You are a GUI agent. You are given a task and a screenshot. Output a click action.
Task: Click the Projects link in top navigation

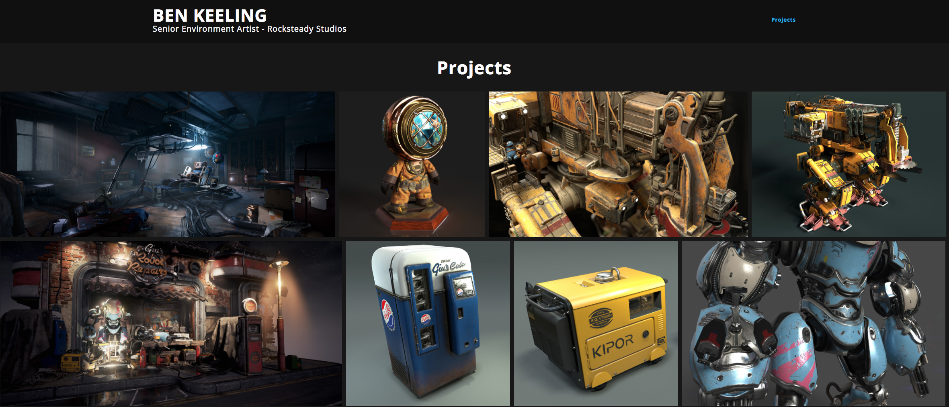coord(783,20)
